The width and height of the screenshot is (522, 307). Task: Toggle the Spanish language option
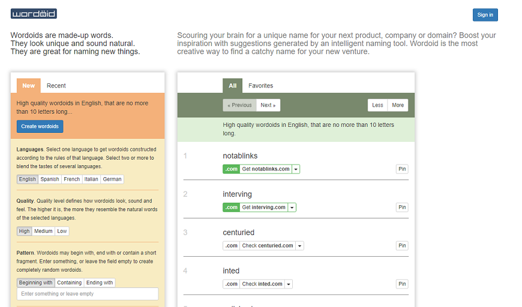point(50,179)
